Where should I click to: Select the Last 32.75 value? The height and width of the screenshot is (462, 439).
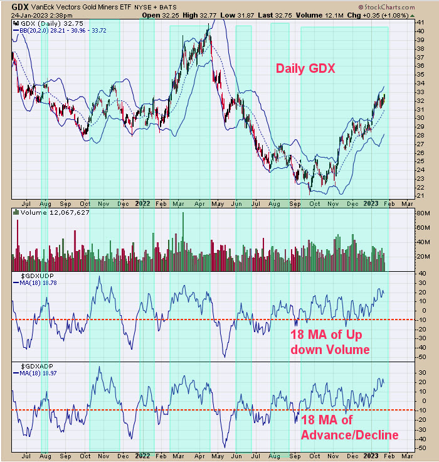click(275, 15)
